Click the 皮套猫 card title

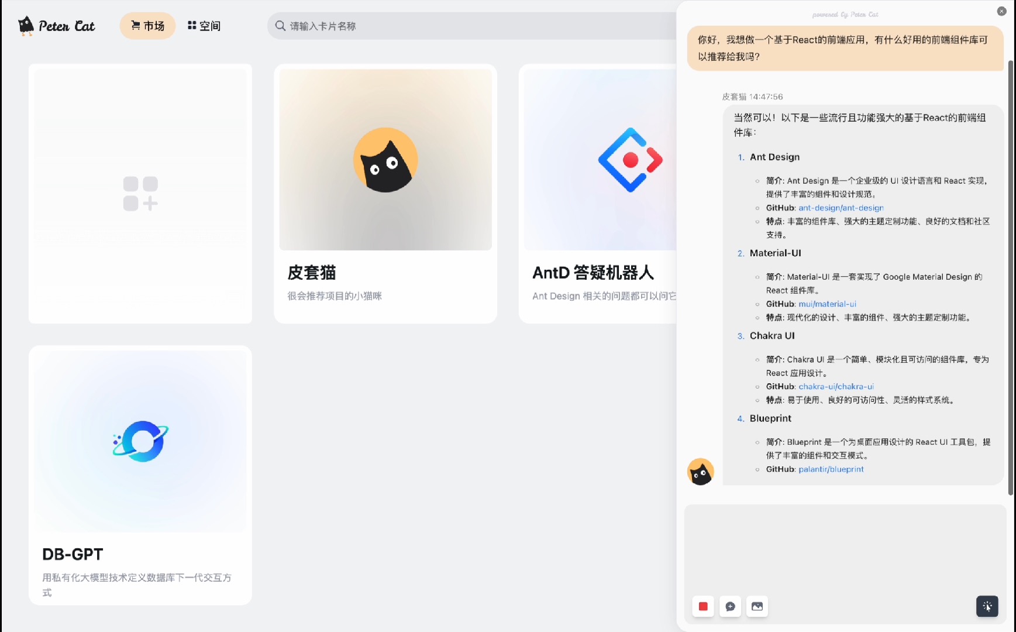tap(312, 273)
